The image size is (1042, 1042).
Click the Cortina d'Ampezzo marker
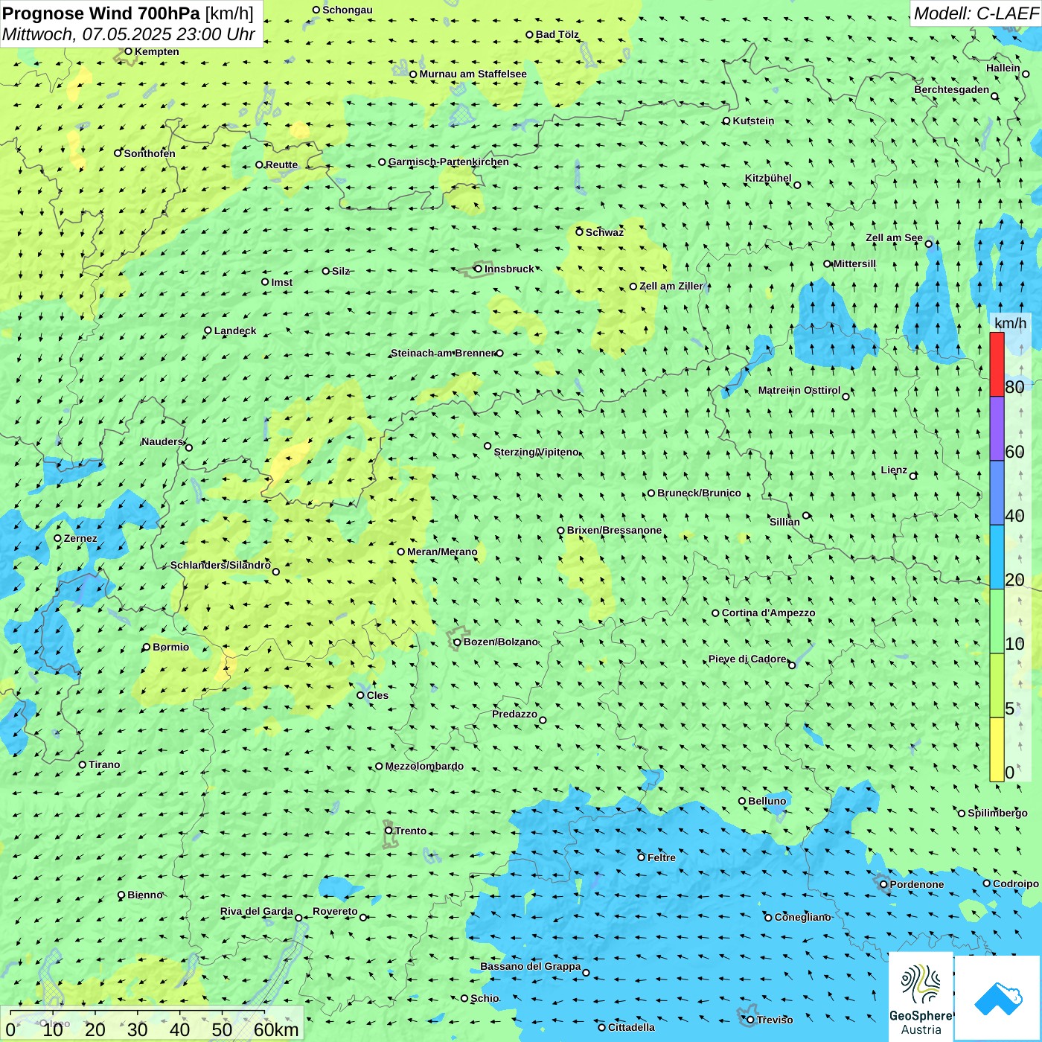coord(715,613)
